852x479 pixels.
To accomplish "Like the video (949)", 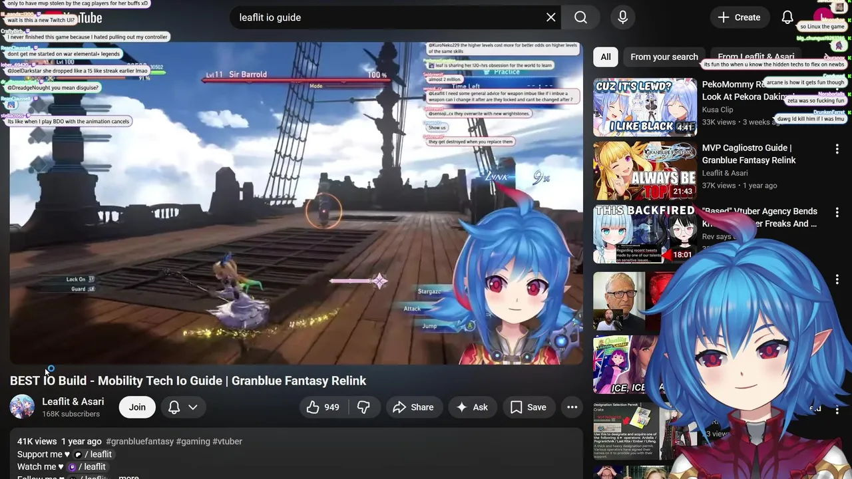I will pos(323,407).
